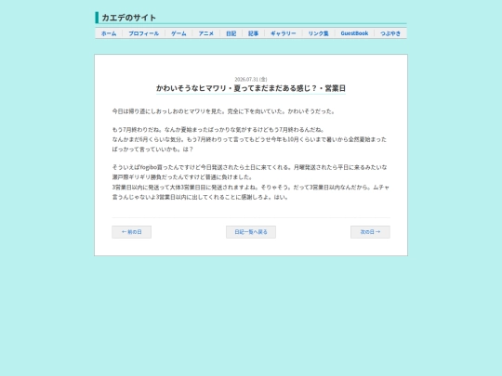Viewport: 502px width, 376px height.
Task: Click the 記事 navigation link
Action: pyautogui.click(x=253, y=33)
